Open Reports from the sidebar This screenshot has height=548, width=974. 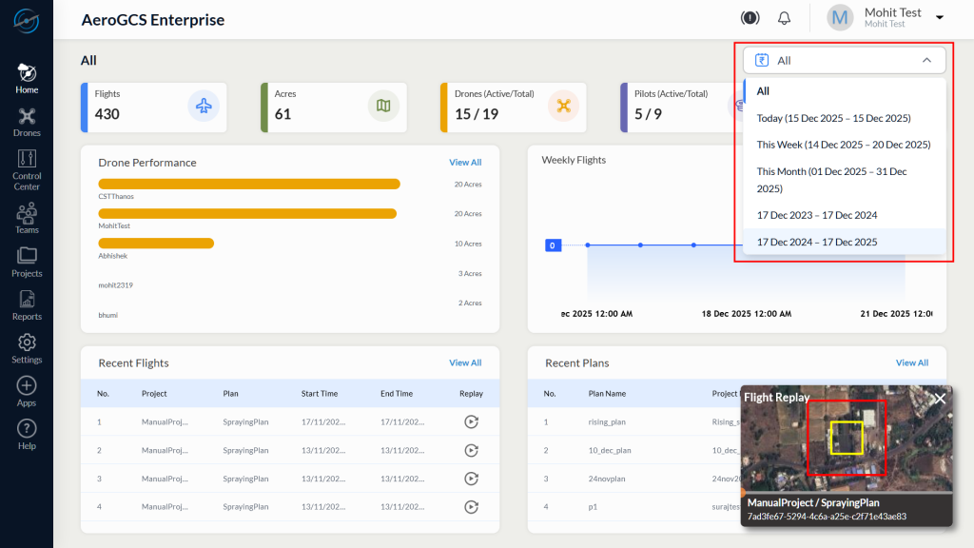click(x=27, y=304)
